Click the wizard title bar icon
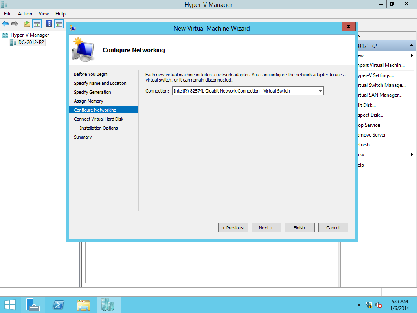This screenshot has height=313, width=417. pyautogui.click(x=73, y=28)
